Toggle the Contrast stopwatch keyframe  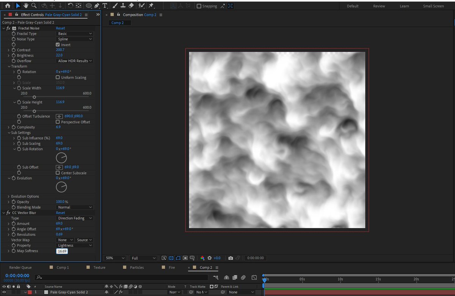tap(14, 50)
